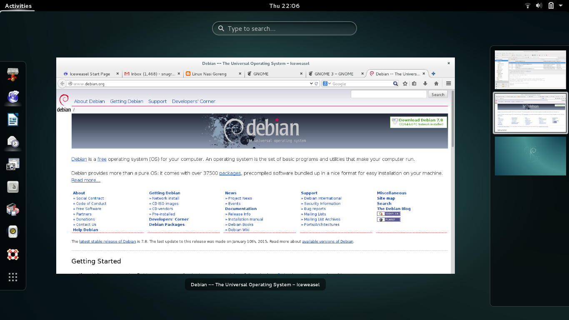Click the Read more... link

pos(86,180)
